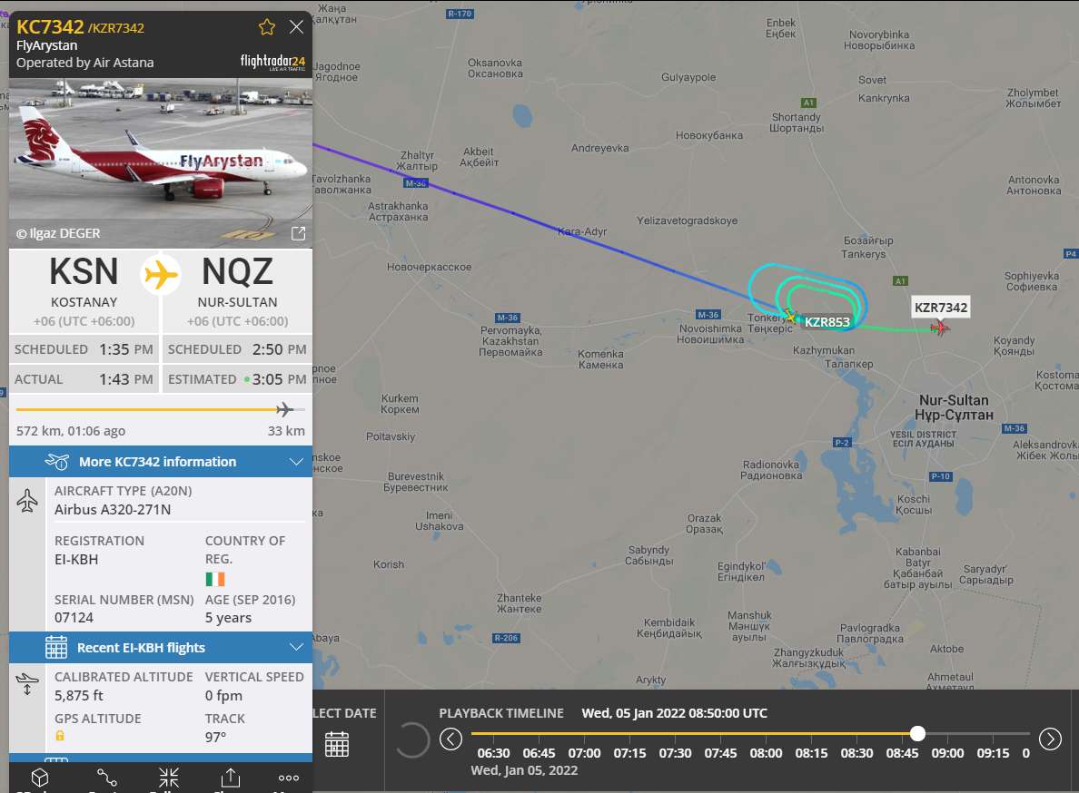Image resolution: width=1079 pixels, height=793 pixels.
Task: Click the Follow aircraft icon
Action: click(169, 778)
